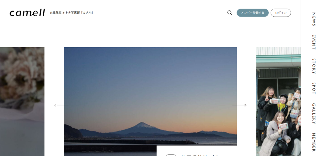Image resolution: width=326 pixels, height=156 pixels.
Task: Open the flower photo slide on left
Action: point(22,102)
